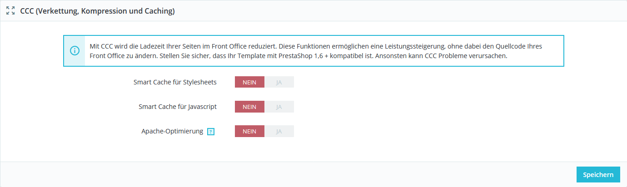This screenshot has height=187, width=627.
Task: Click the CCC (Verkettung, Kompression und Caching) heading
Action: [97, 11]
